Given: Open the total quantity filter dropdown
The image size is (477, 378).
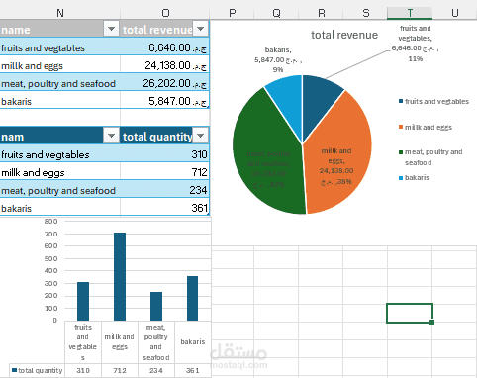Looking at the screenshot, I should point(201,136).
